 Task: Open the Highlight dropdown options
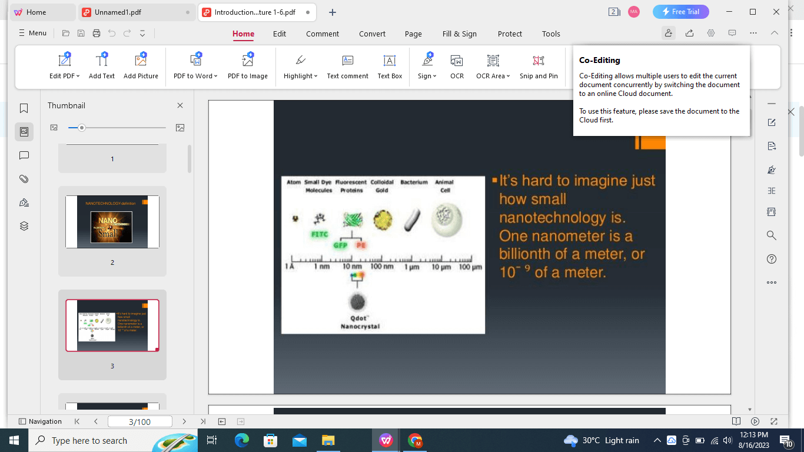(x=316, y=77)
